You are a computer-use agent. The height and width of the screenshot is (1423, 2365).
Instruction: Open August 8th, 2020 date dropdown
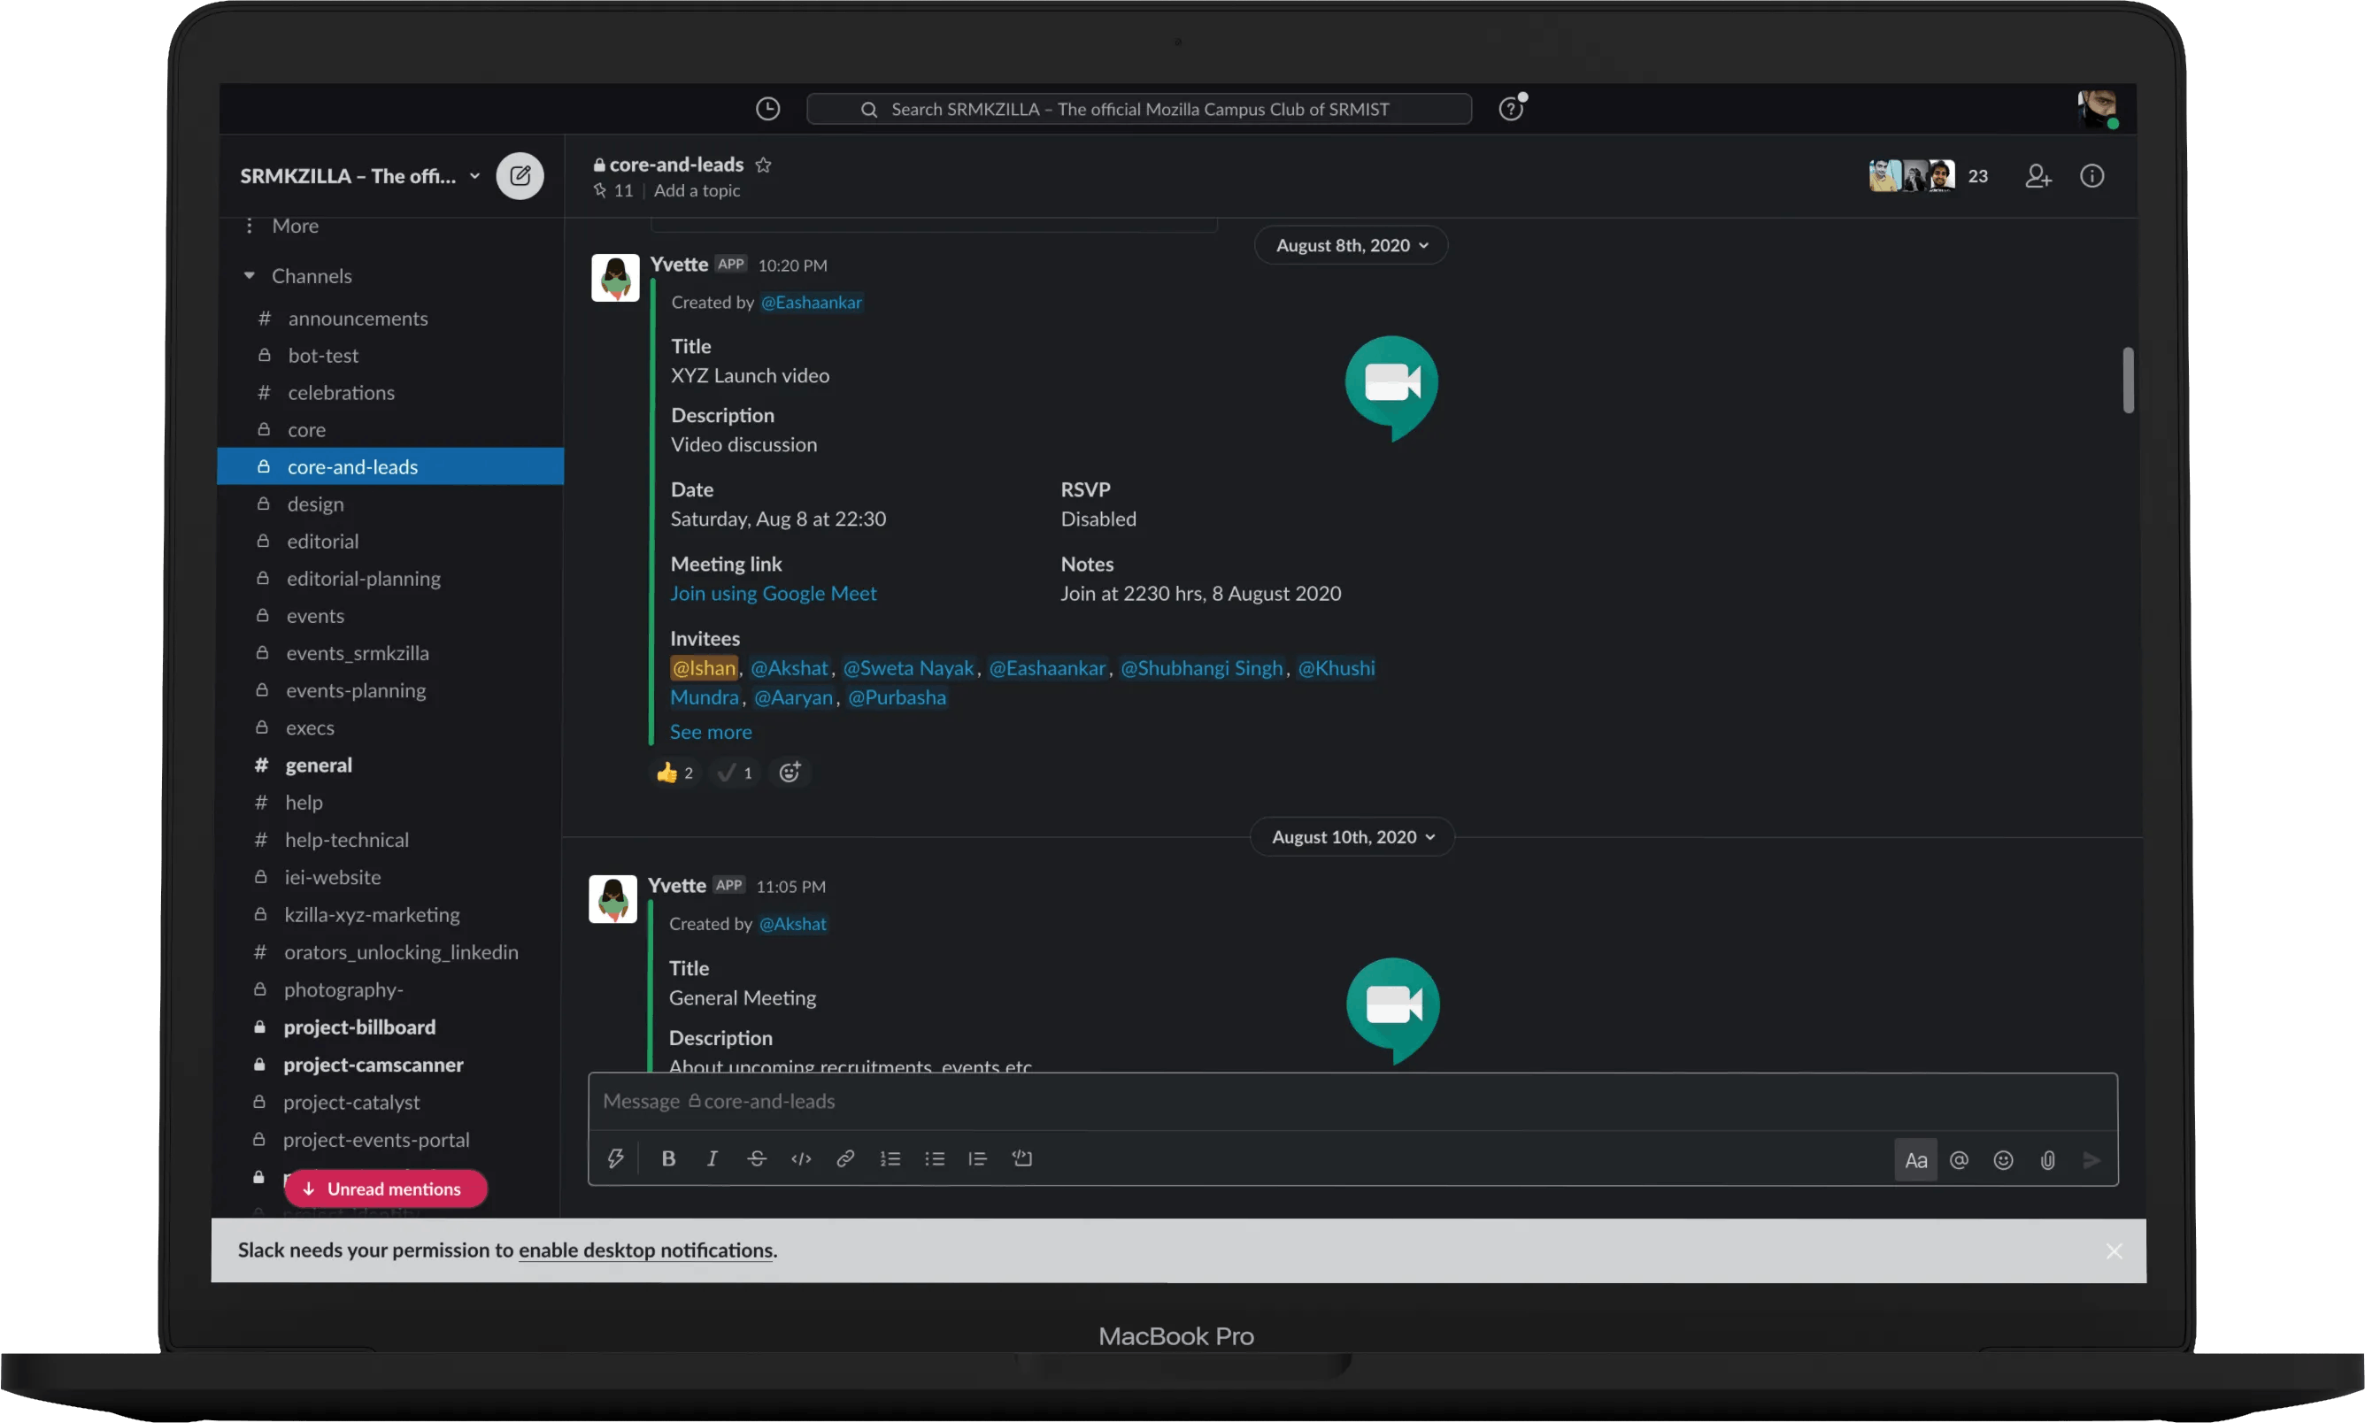click(x=1352, y=245)
